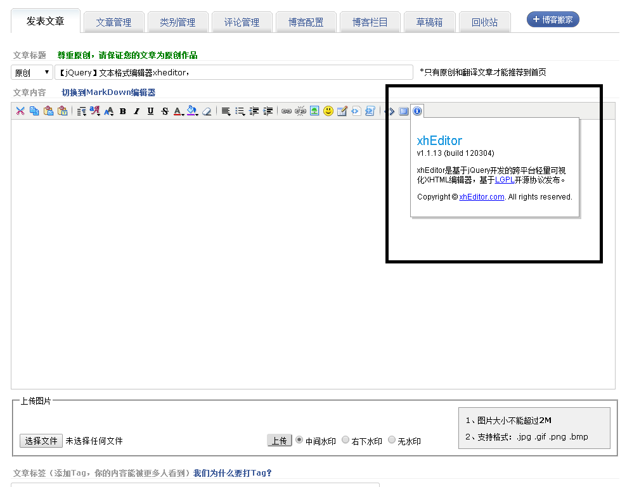Click the insert image icon
The height and width of the screenshot is (487, 620).
(314, 111)
